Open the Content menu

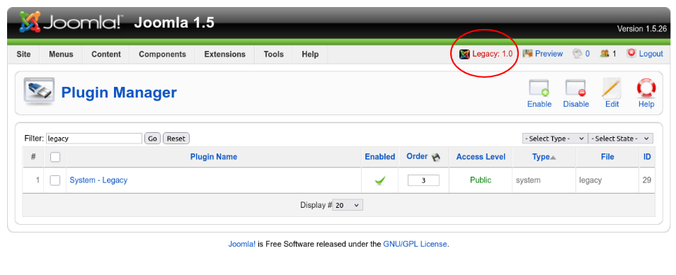106,54
